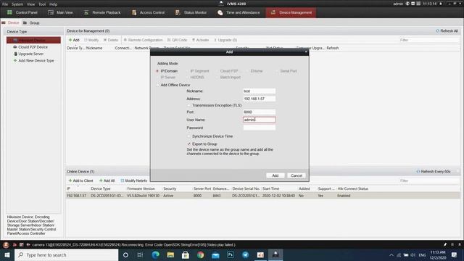Open the Control Panel tab

22,12
